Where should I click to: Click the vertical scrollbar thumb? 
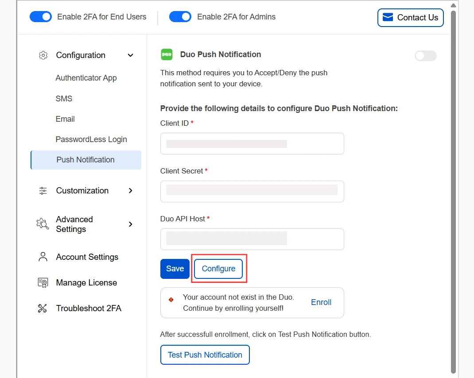coord(453,192)
